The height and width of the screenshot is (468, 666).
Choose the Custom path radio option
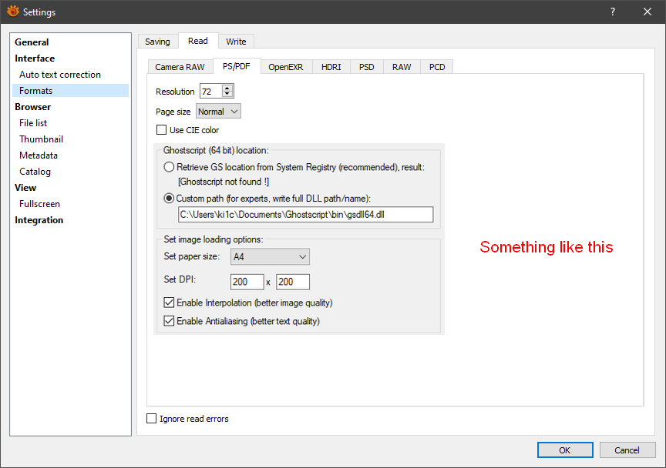tap(169, 198)
